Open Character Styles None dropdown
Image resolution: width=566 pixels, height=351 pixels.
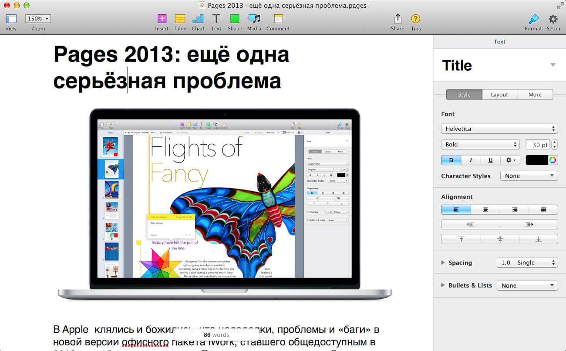(x=529, y=176)
